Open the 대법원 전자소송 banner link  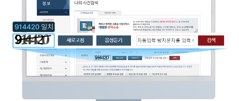tap(109, 28)
